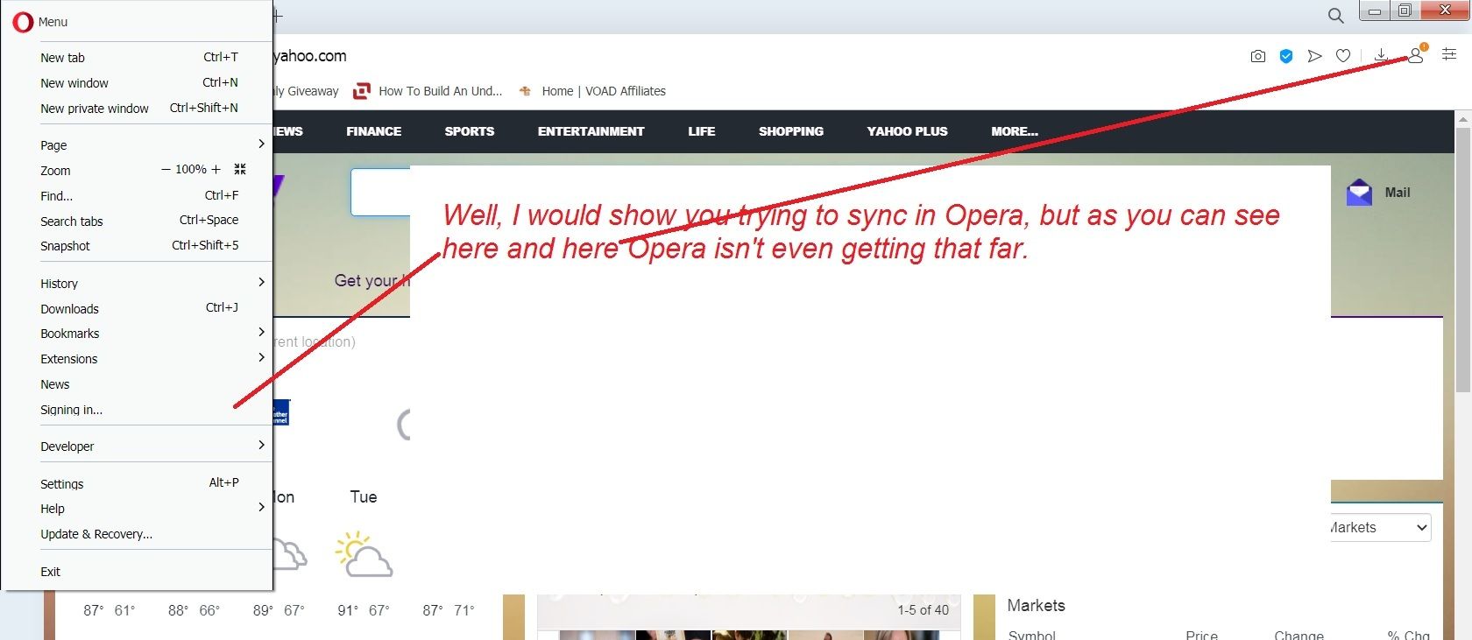Click the Flow send arrow icon
The height and width of the screenshot is (640, 1472).
(1314, 56)
